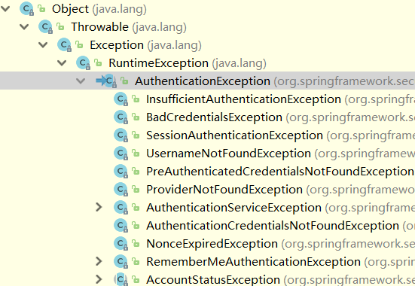Select the AuthenticationException row text
Image resolution: width=415 pixels, height=286 pixels.
coord(275,81)
